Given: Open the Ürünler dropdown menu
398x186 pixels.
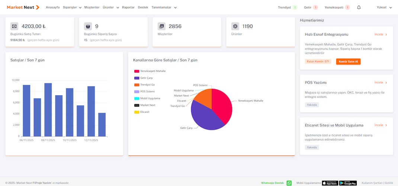Looking at the screenshot, I should coord(111,7).
